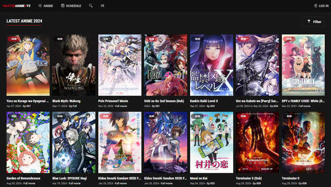
Task: Open Garden of Remembrance poster
Action: click(x=28, y=142)
